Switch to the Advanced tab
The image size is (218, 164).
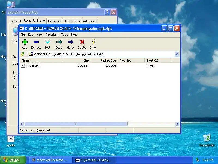pyautogui.click(x=90, y=21)
